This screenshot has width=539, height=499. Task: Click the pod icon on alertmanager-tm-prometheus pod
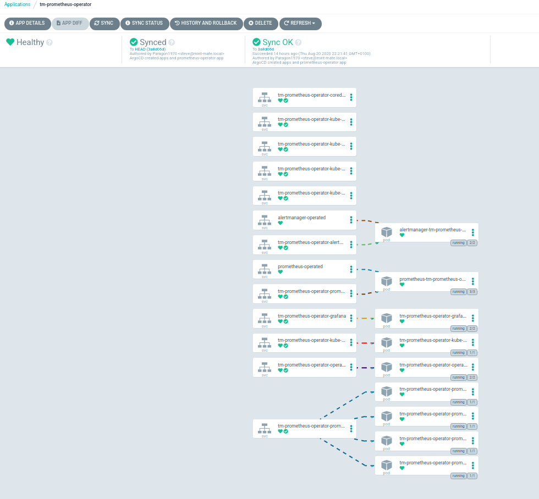point(387,231)
